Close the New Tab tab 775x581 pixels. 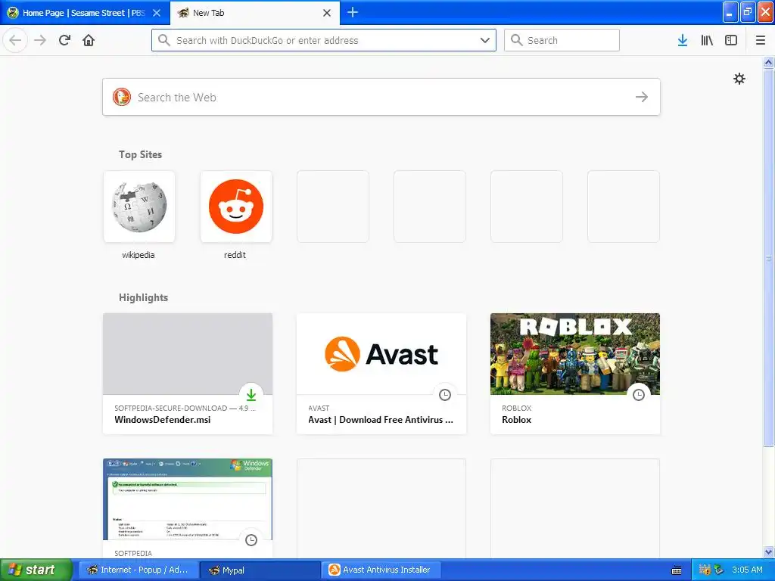[327, 13]
